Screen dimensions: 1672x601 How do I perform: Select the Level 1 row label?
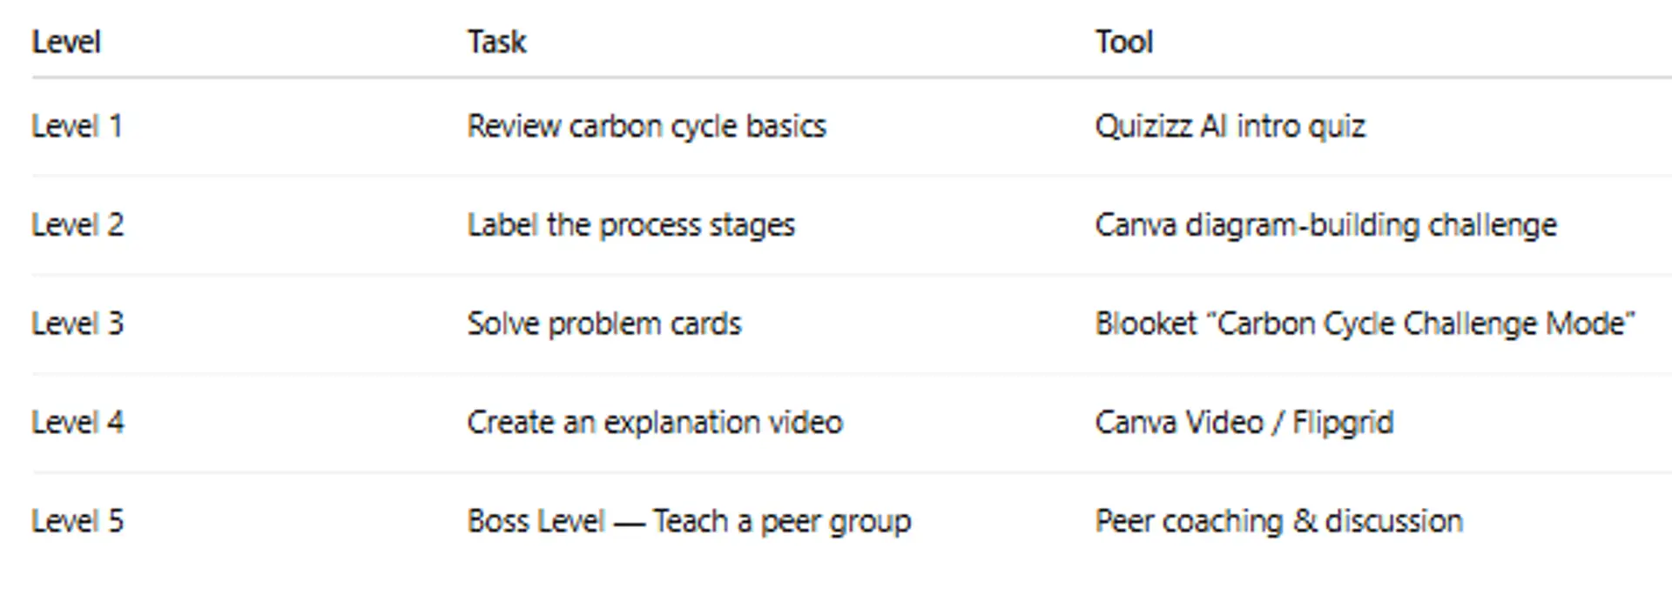point(77,126)
